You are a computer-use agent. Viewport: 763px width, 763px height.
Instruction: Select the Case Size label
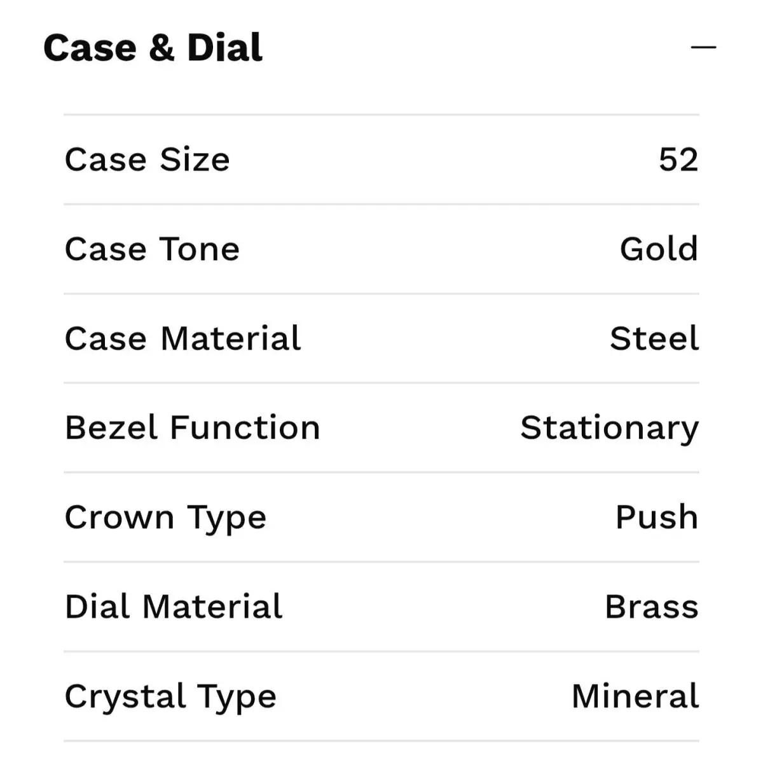[147, 159]
